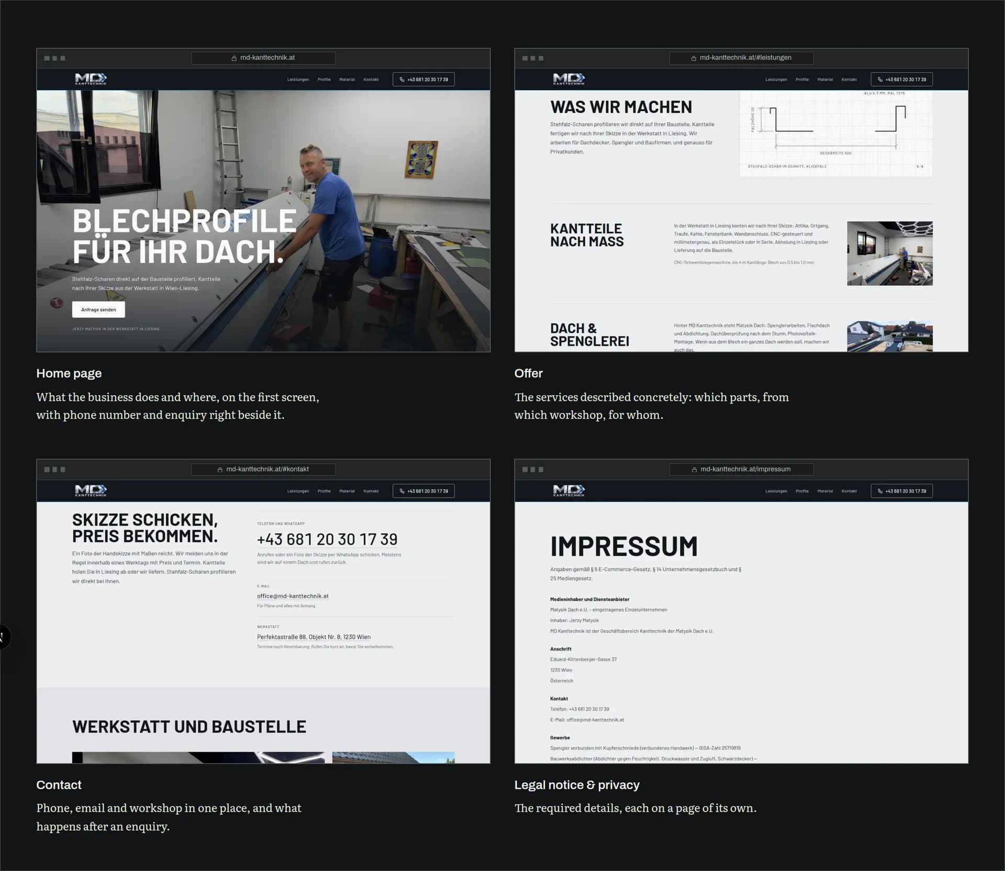Viewport: 1005px width, 871px height.
Task: Open Leistungen menu in Home page preview
Action: point(298,80)
